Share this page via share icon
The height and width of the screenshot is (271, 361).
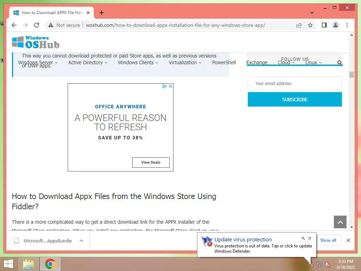tap(299, 25)
